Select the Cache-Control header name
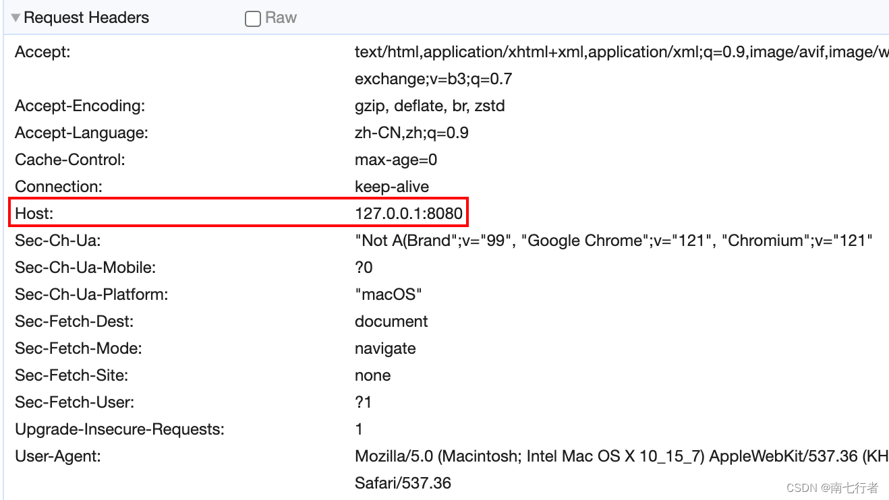The width and height of the screenshot is (889, 500). 70,160
